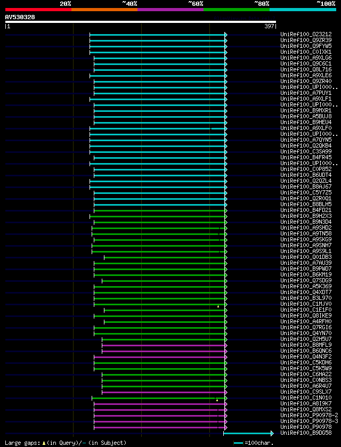Click the UniRef100_Q9ZR40 label
Image resolution: width=341 pixels, height=447 pixels.
coord(306,81)
